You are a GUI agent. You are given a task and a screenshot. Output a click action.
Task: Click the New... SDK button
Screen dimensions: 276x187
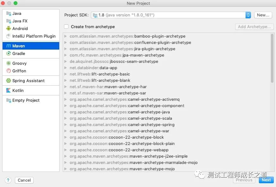point(263,15)
